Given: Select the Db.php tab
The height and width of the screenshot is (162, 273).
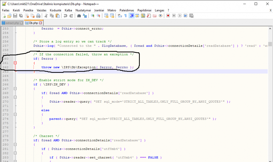Looking at the screenshot, I should 33,23.
